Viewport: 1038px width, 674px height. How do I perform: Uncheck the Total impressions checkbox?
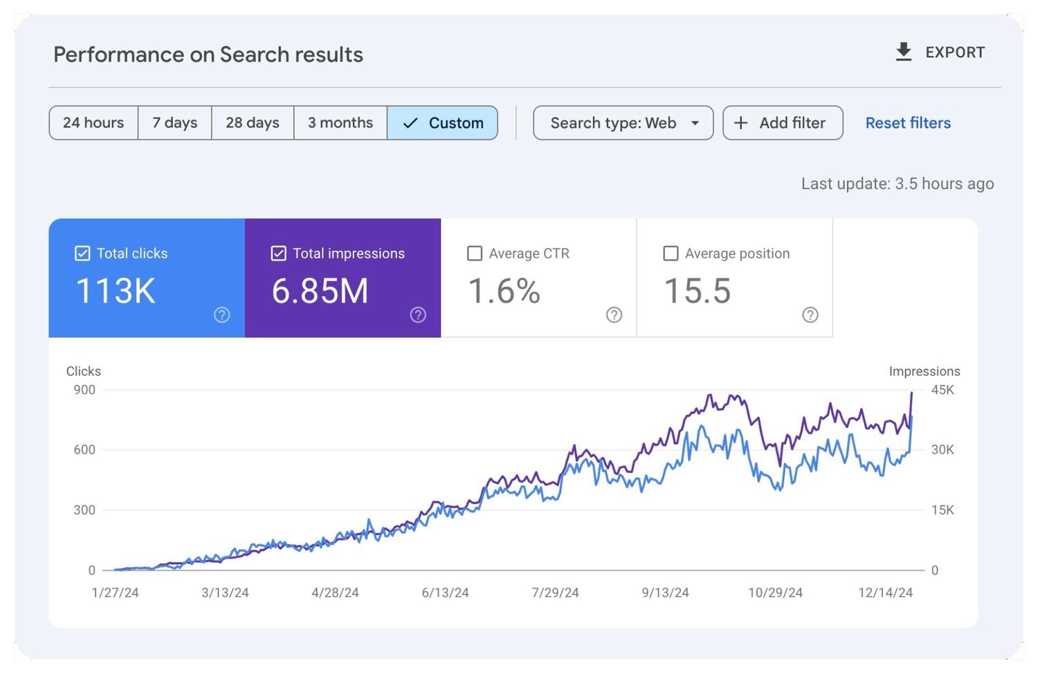(278, 254)
